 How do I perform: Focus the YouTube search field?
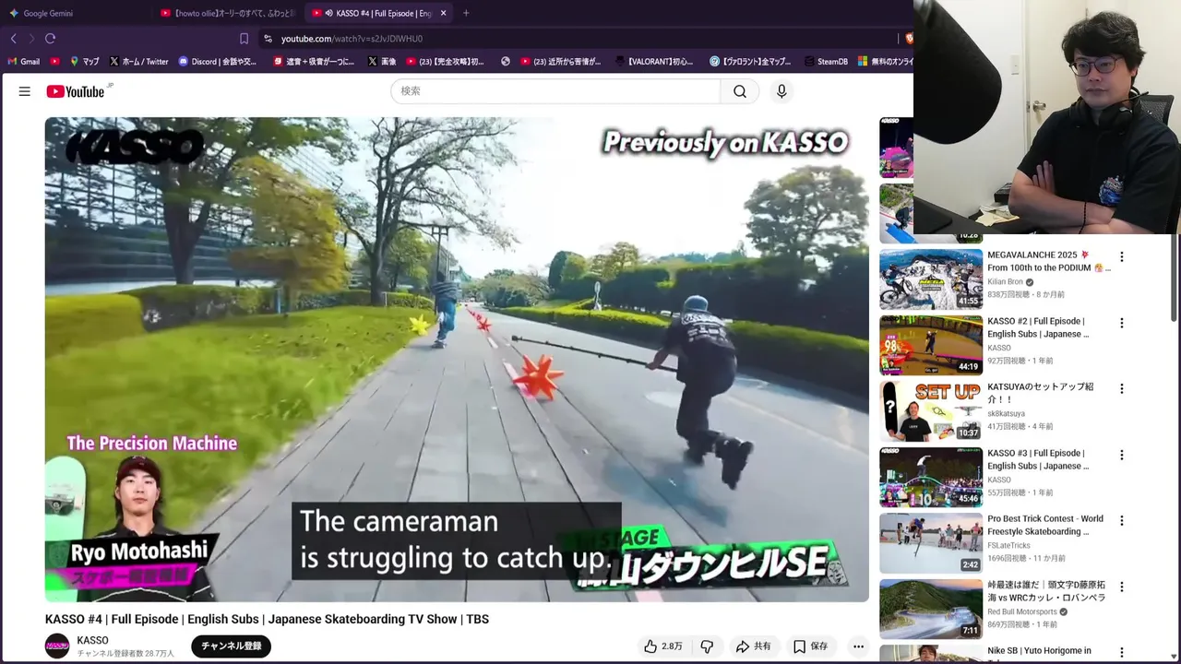tap(555, 91)
